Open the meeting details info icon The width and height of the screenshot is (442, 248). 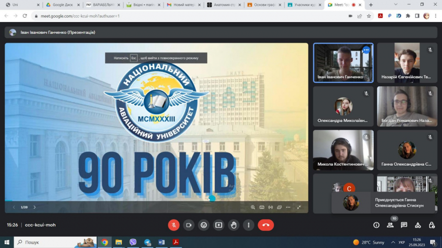pos(376,225)
